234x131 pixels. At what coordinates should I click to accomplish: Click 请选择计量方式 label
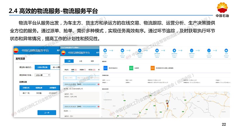26,67
